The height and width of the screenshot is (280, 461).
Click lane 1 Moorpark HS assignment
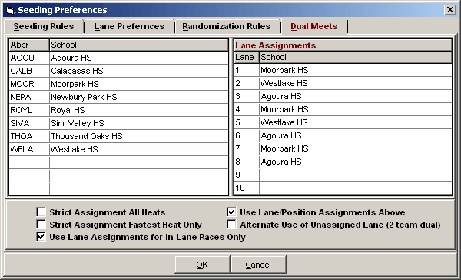(x=356, y=70)
